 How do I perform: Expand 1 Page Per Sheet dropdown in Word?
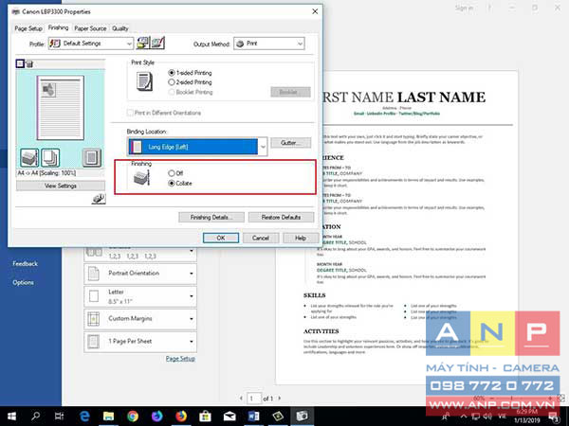point(192,341)
